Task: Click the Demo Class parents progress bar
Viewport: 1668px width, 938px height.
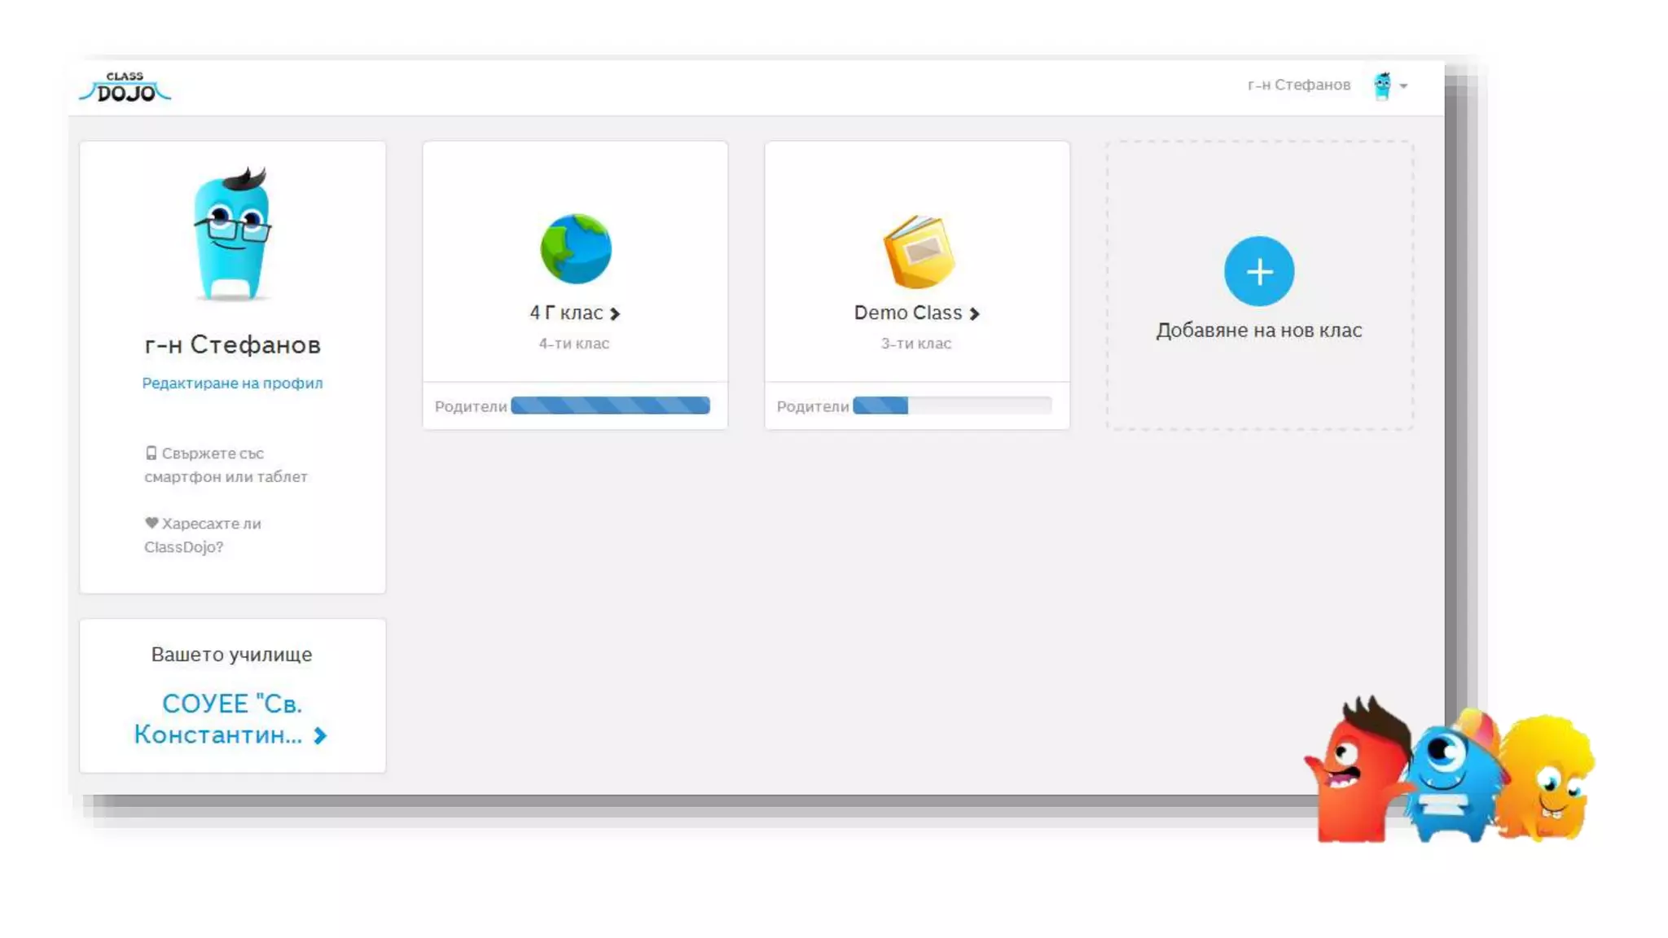Action: tap(951, 405)
